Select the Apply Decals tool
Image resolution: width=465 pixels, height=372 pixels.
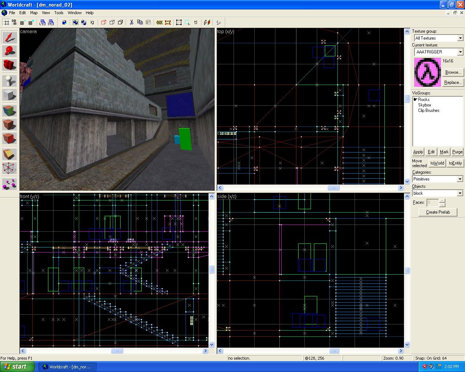(9, 138)
